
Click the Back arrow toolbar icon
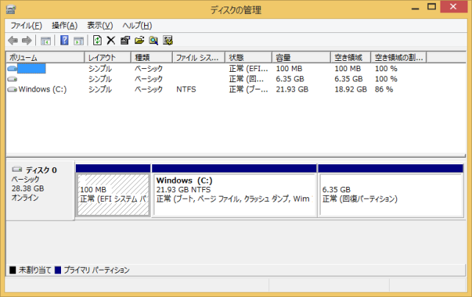point(12,40)
